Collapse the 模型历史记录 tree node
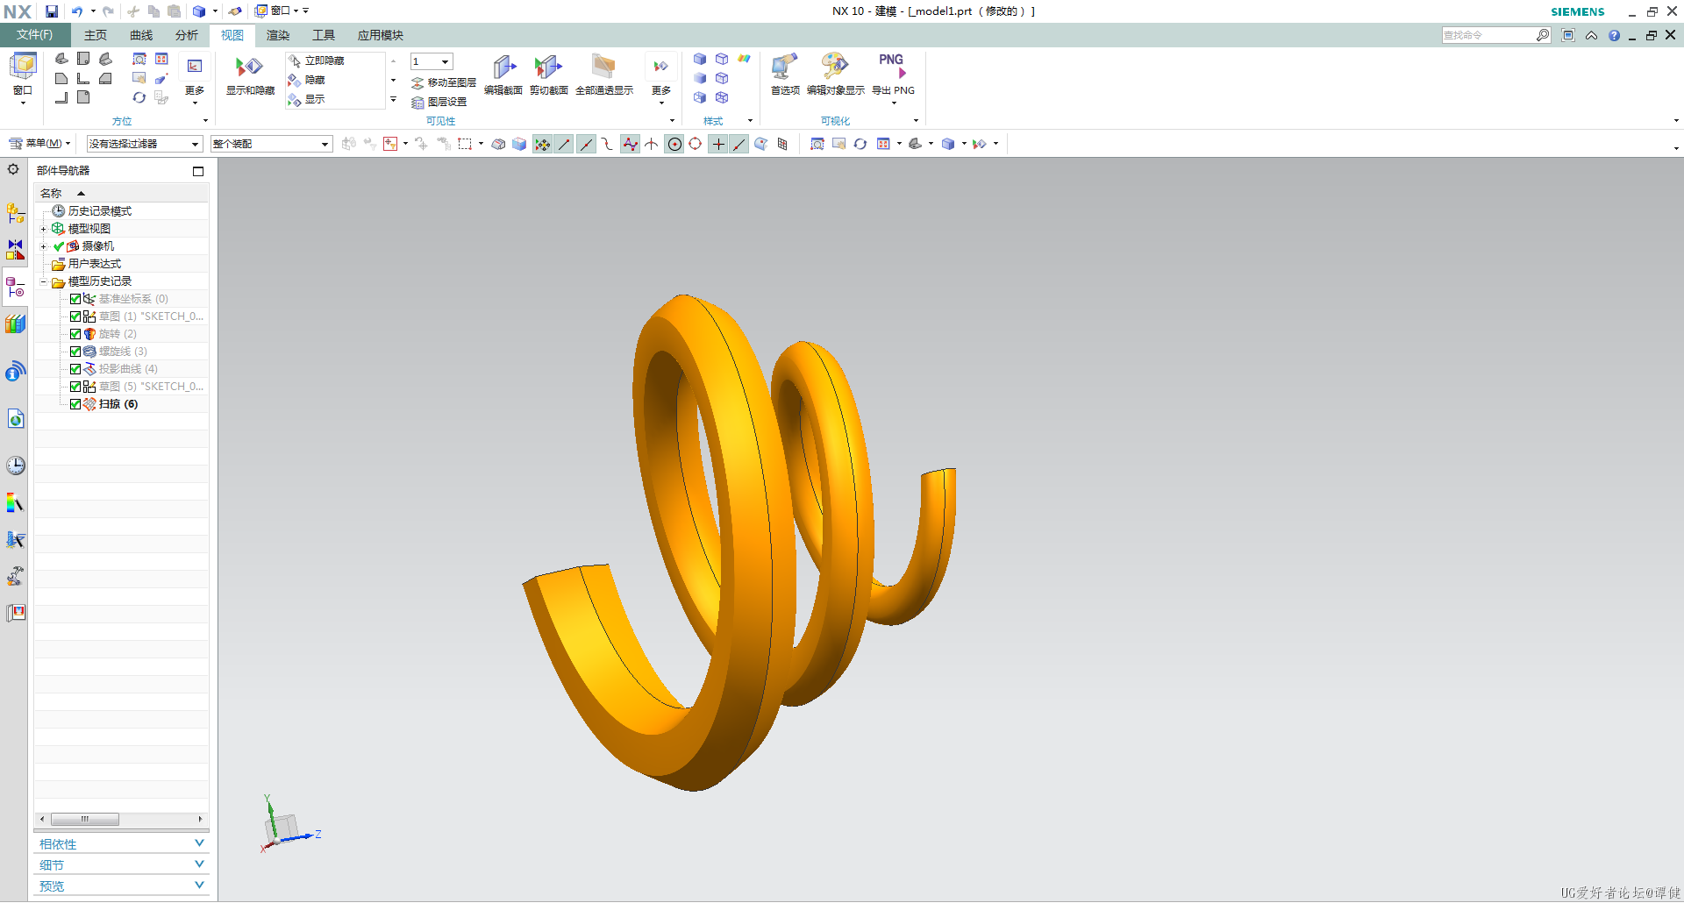 [x=43, y=281]
